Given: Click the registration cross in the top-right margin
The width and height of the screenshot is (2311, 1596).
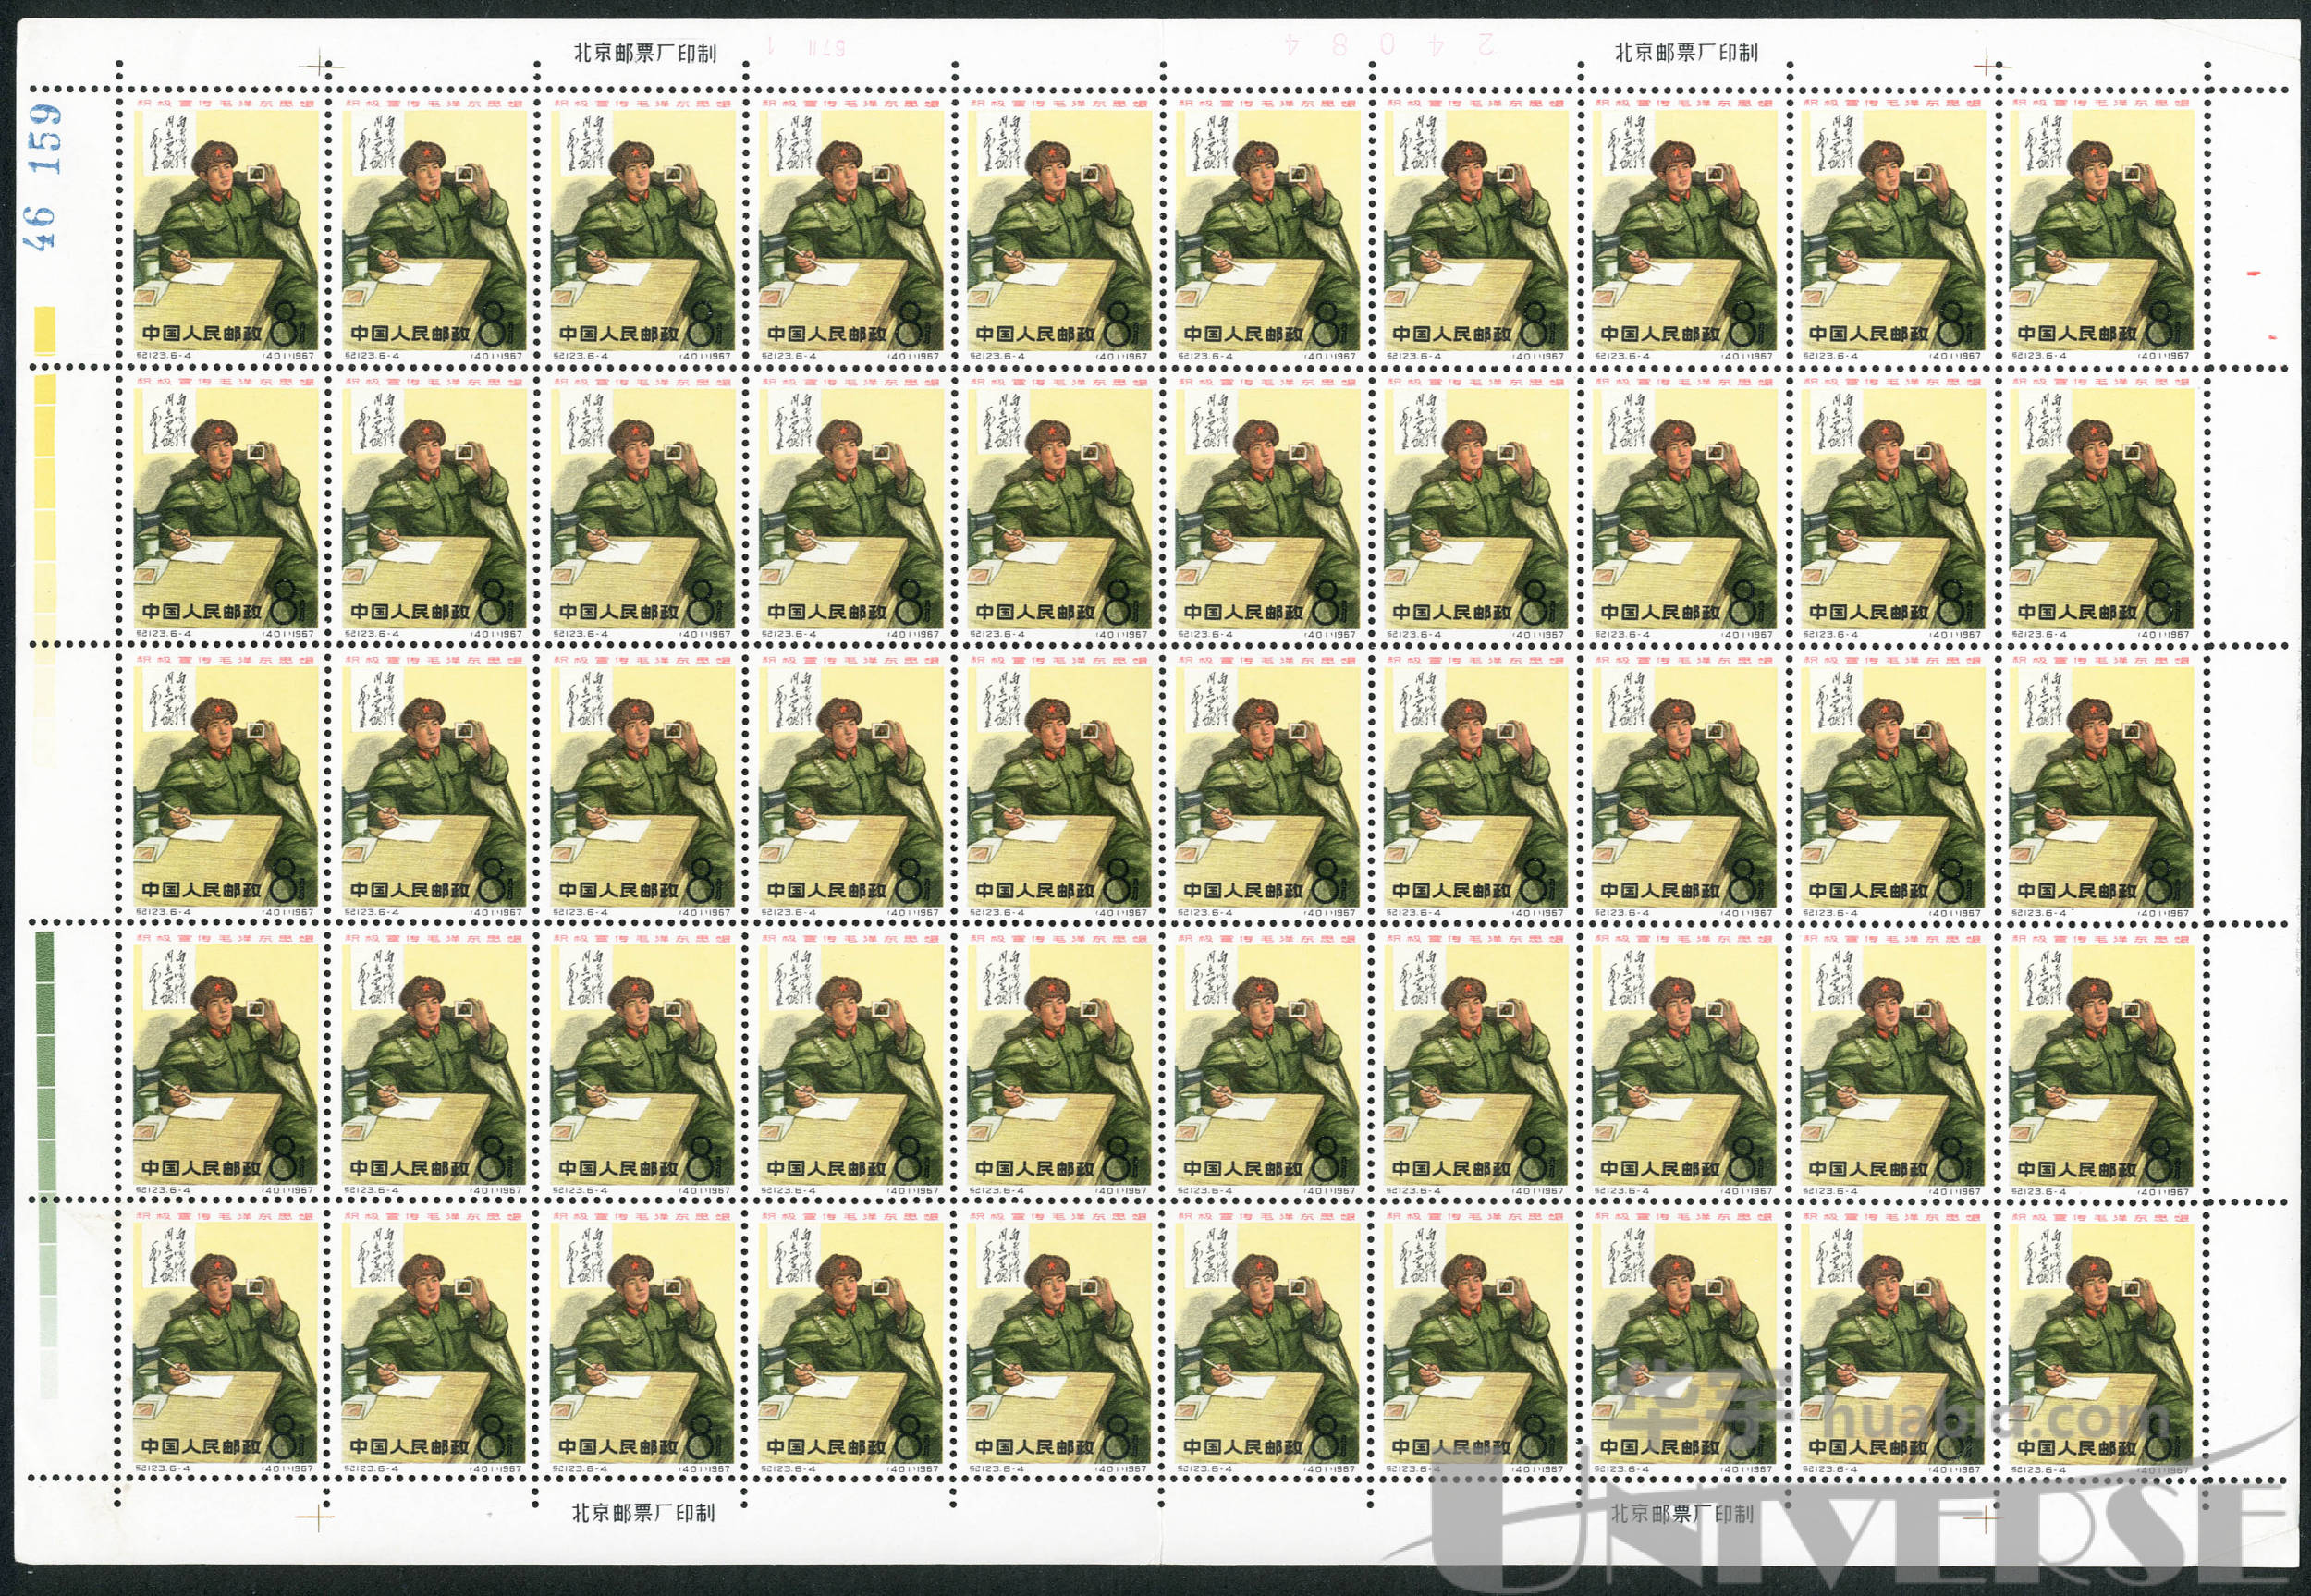Looking at the screenshot, I should click(x=1986, y=67).
